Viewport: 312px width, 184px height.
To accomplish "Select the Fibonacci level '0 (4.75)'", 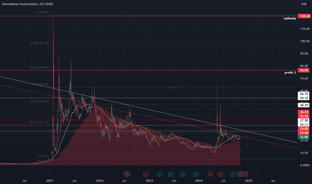I will [43, 156].
